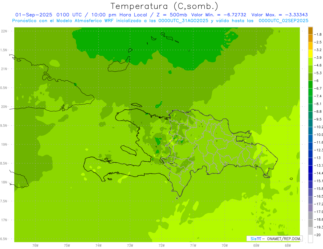Click the '19N' latitude label

point(4,145)
